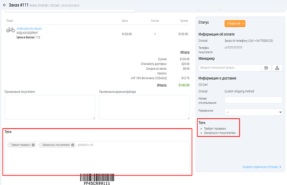Open the Открытый order status dropdown
This screenshot has width=287, height=185.
[x=235, y=24]
